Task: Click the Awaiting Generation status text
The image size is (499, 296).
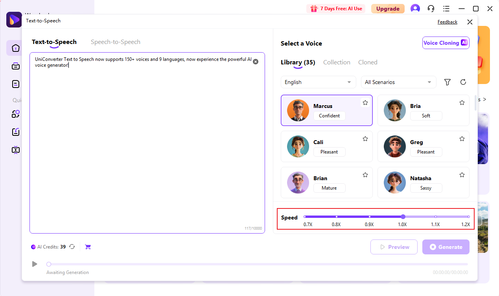Action: pyautogui.click(x=68, y=272)
